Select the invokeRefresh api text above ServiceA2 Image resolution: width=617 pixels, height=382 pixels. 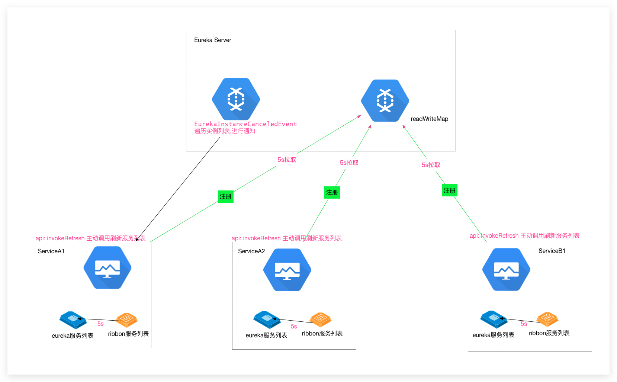pos(287,238)
